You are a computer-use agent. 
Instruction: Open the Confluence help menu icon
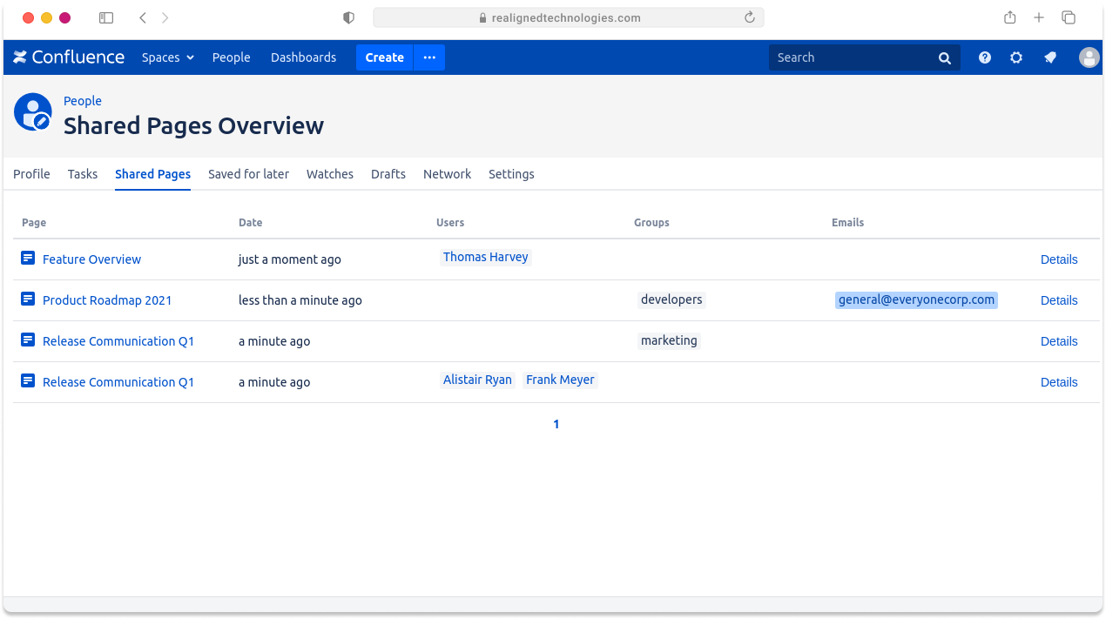984,57
